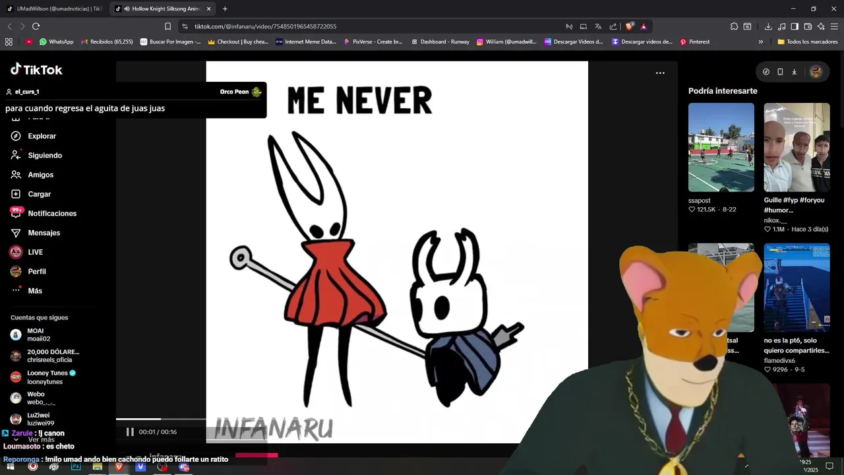
Task: Open the Recibidos Gmail bookmark
Action: (x=107, y=42)
